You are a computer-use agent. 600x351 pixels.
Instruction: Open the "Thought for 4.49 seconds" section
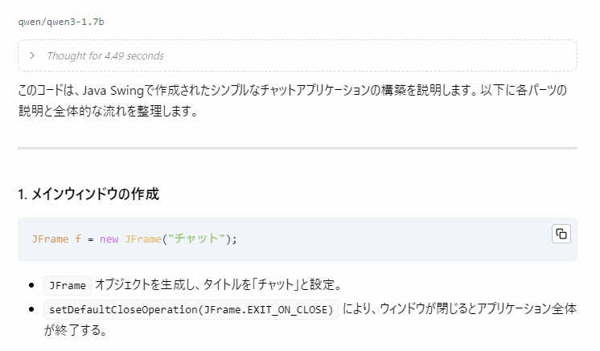(x=105, y=56)
